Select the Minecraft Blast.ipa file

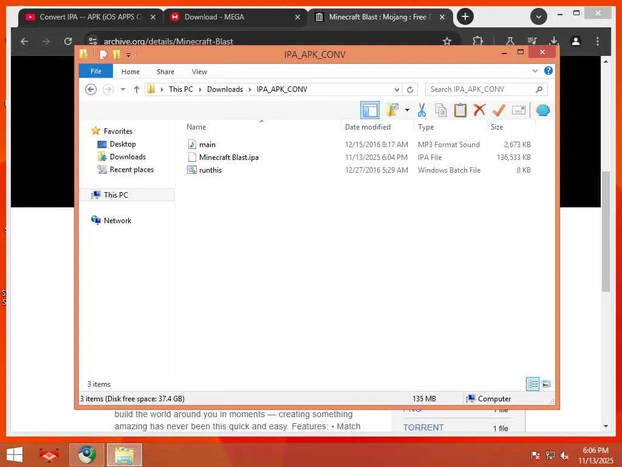pos(228,157)
